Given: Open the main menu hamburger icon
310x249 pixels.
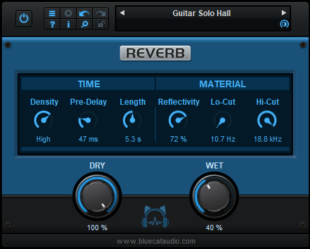Looking at the screenshot, I should (52, 13).
